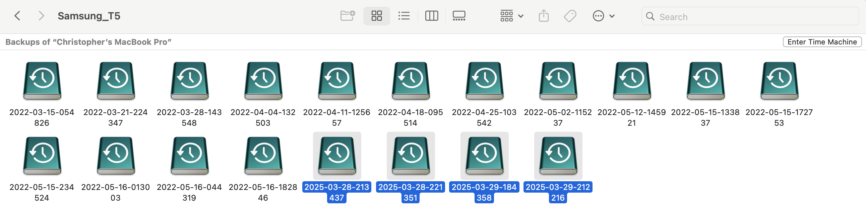Click the Edit Tags icon
Viewport: 866px width, 210px height.
(570, 16)
